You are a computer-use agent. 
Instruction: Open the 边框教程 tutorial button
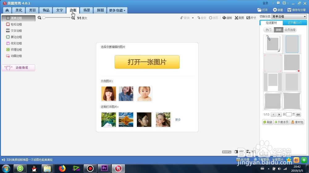coord(18,67)
